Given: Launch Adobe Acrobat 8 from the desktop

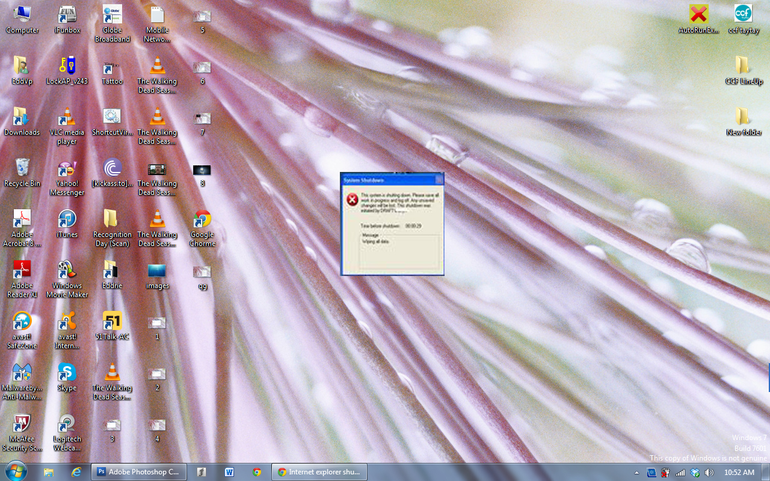Looking at the screenshot, I should click(x=22, y=228).
